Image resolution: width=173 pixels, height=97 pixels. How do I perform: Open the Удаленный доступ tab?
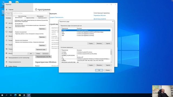coord(42,18)
